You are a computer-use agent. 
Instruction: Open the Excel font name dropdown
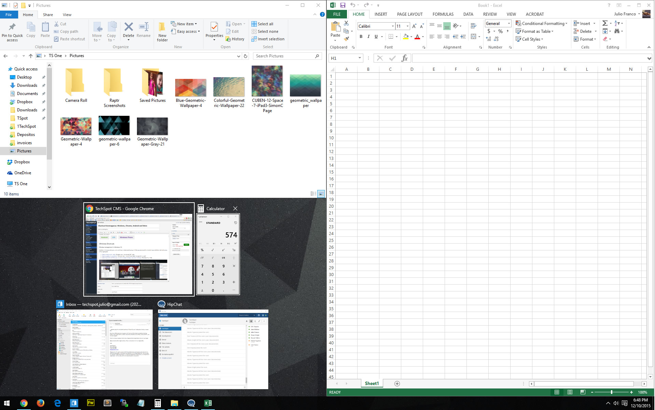point(392,26)
